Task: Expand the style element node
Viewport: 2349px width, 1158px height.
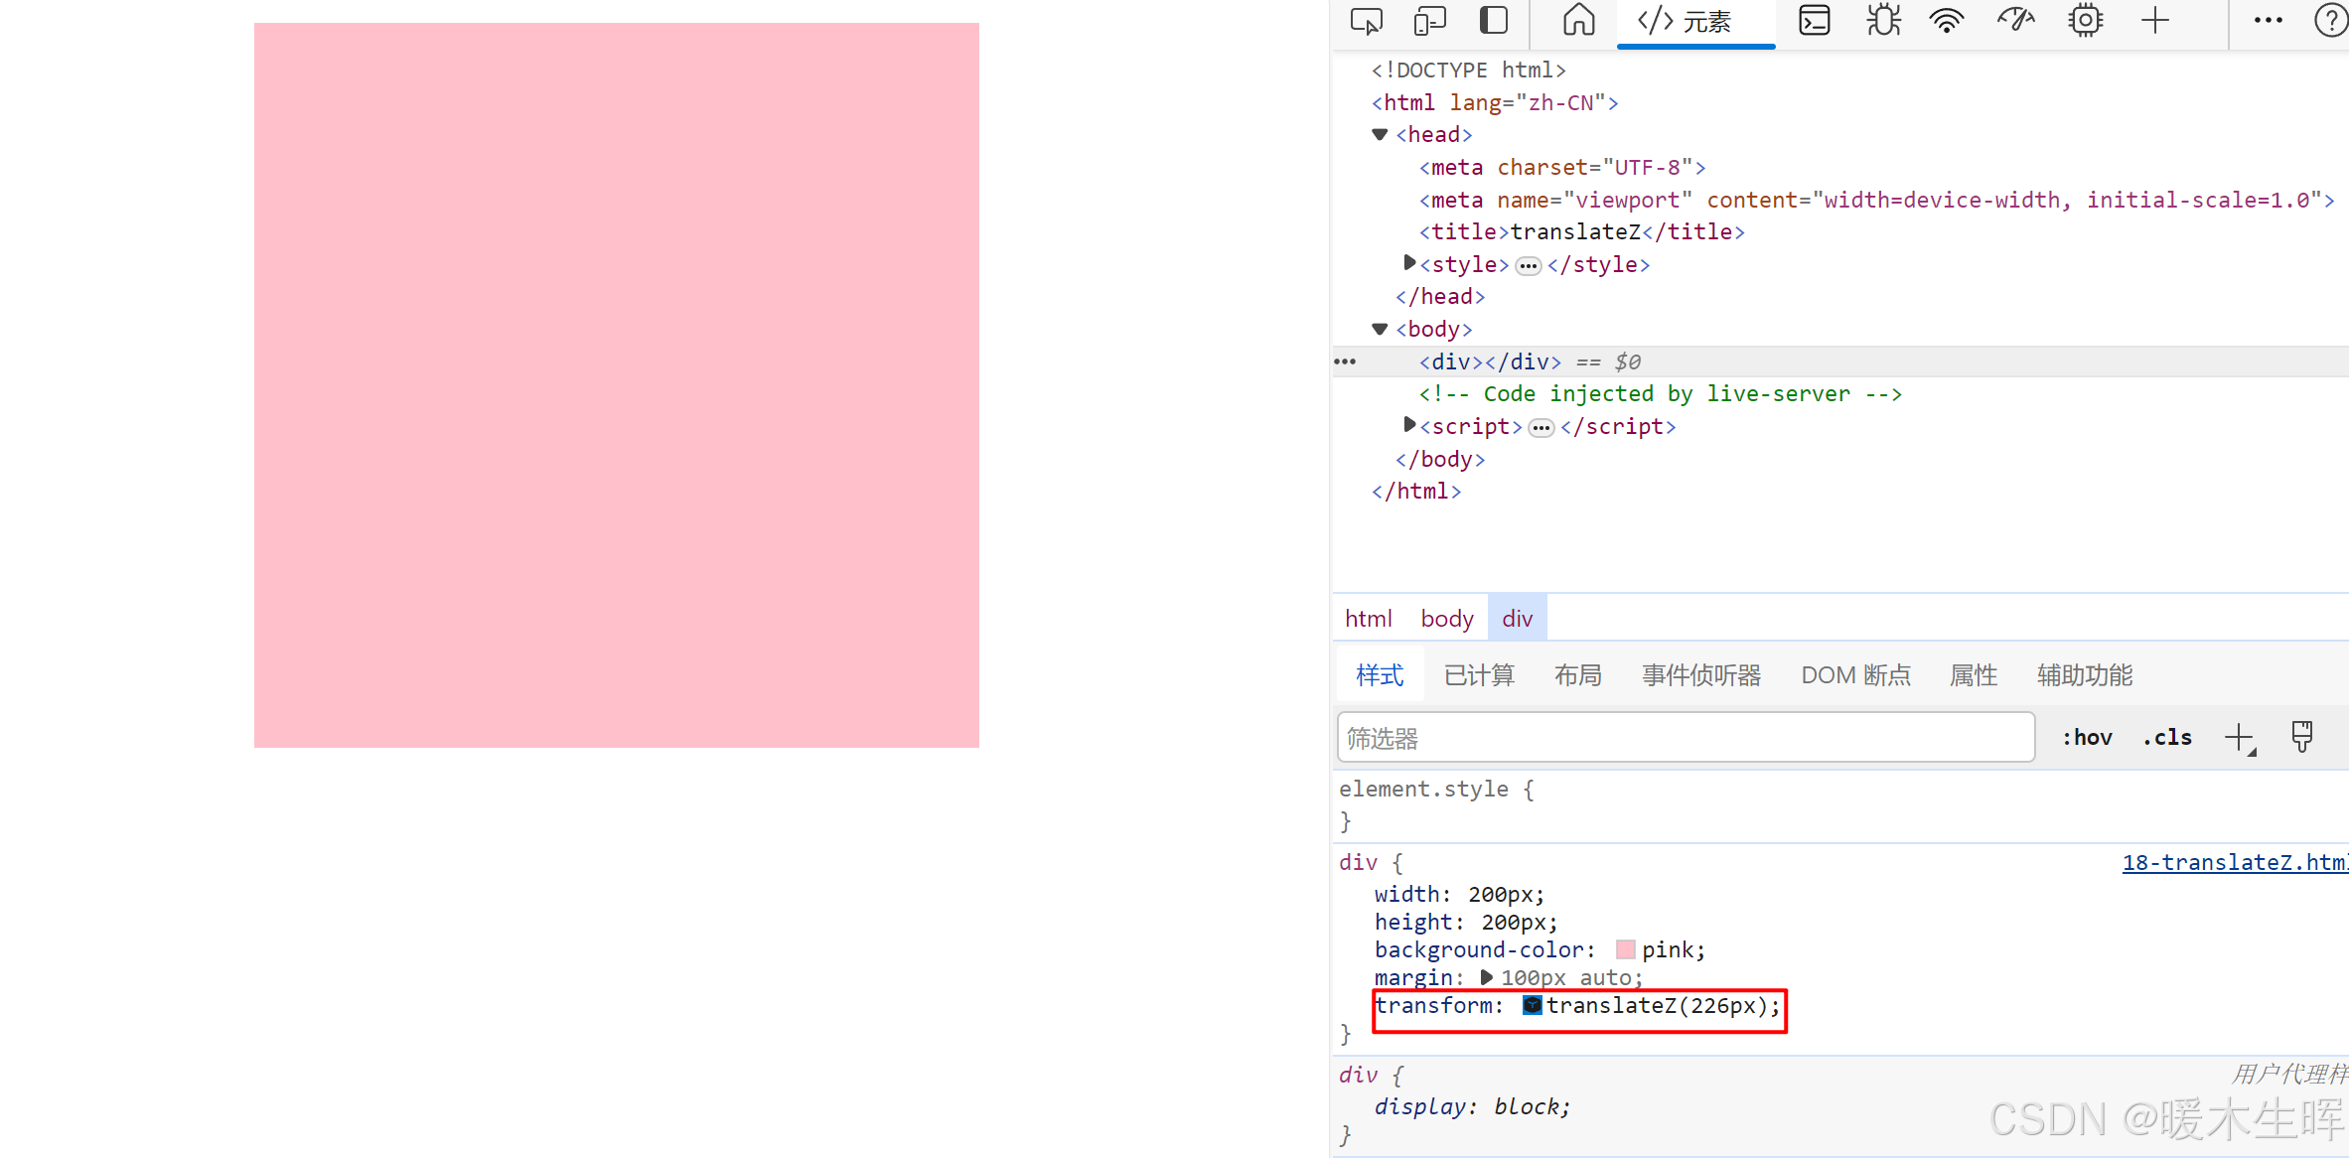Action: point(1408,263)
